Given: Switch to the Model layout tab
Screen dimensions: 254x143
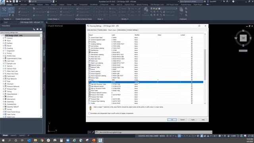Looking at the screenshot, I should point(5,135).
